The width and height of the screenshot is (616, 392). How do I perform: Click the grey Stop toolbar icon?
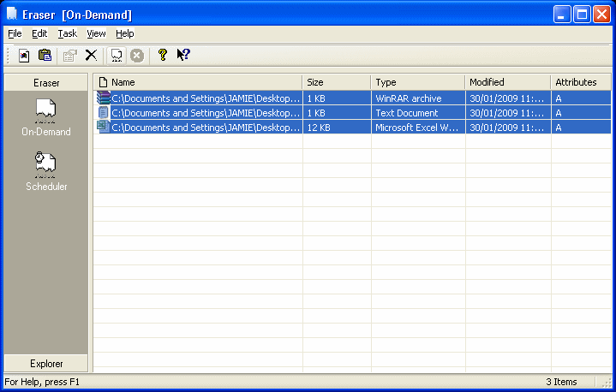137,56
